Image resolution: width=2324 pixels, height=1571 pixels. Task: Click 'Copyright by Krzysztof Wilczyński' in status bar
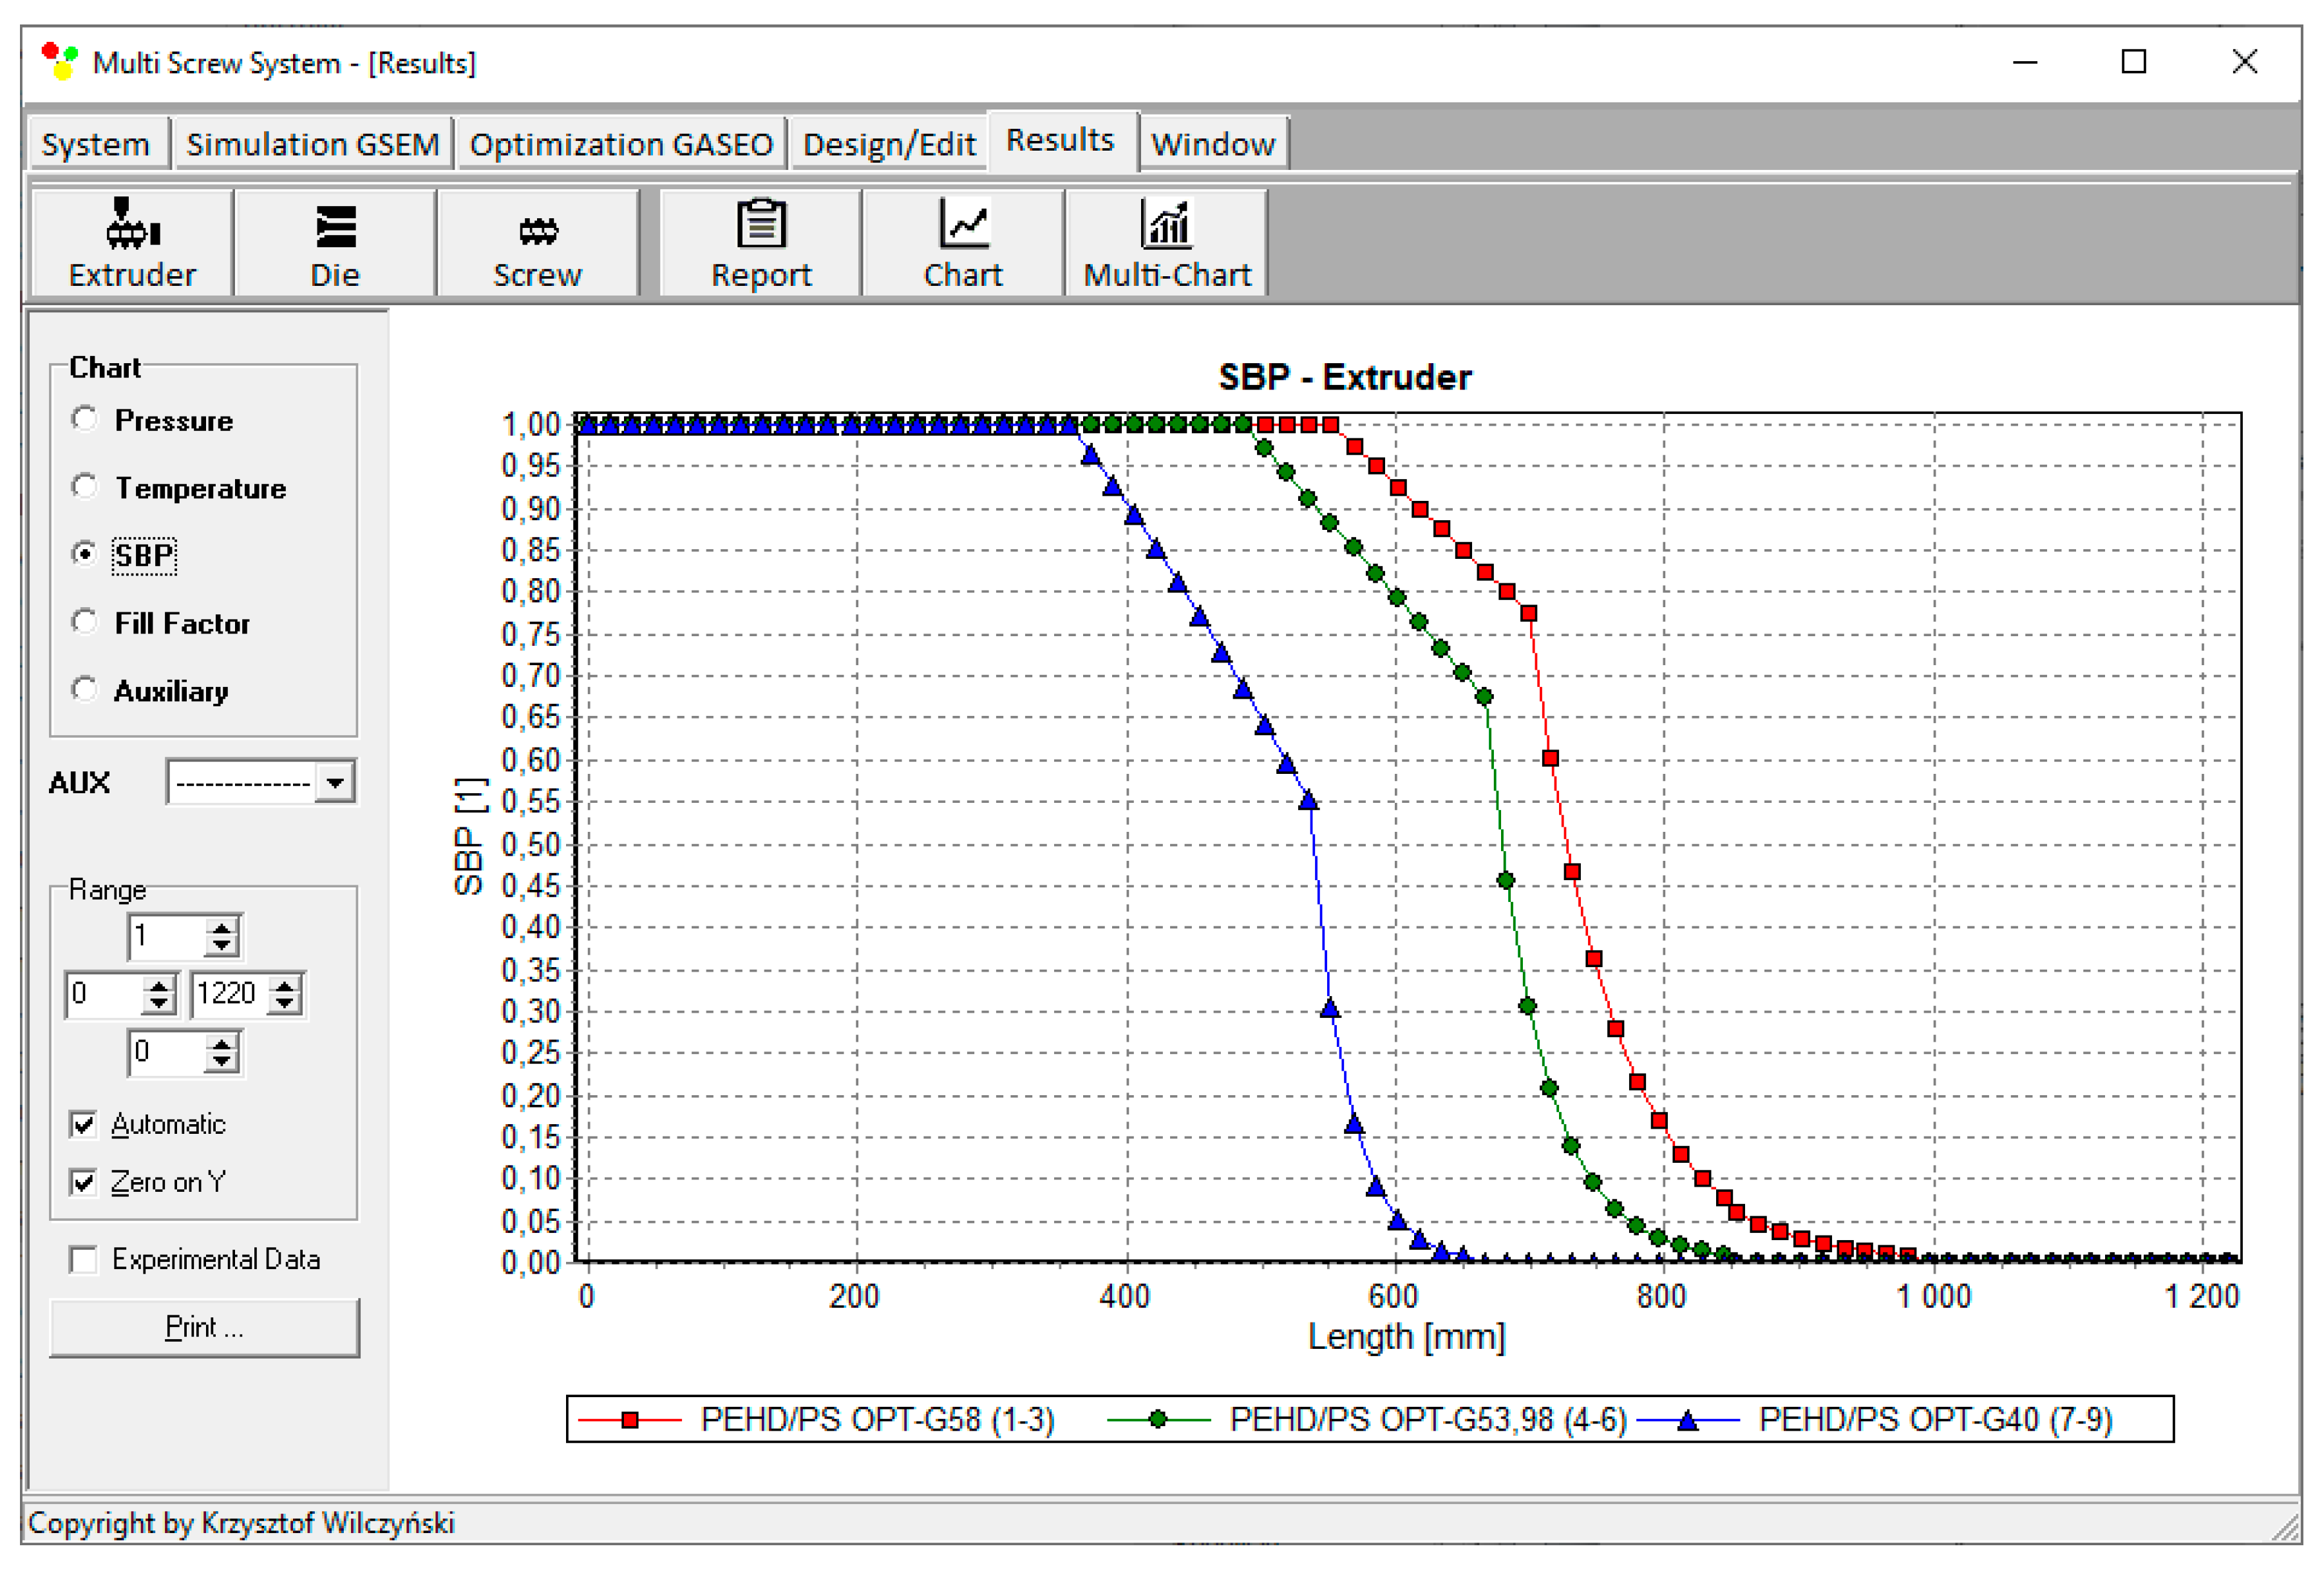pyautogui.click(x=241, y=1523)
